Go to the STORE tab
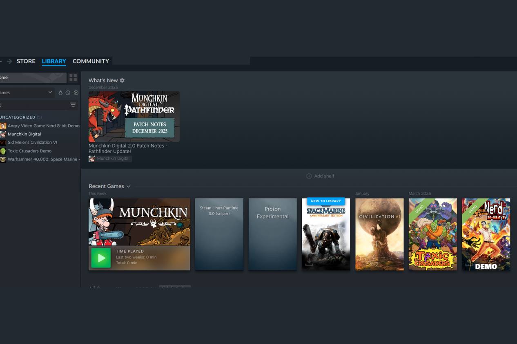The height and width of the screenshot is (344, 517). 26,61
